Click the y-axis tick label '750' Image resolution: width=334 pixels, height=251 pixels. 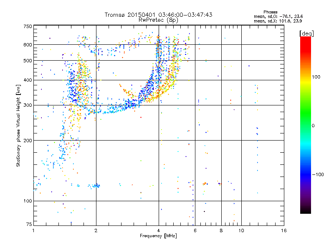pos(28,26)
